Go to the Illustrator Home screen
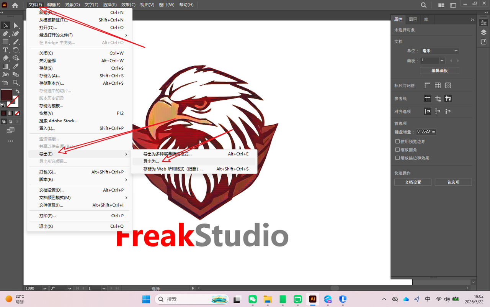The width and height of the screenshot is (490, 307). [15, 5]
